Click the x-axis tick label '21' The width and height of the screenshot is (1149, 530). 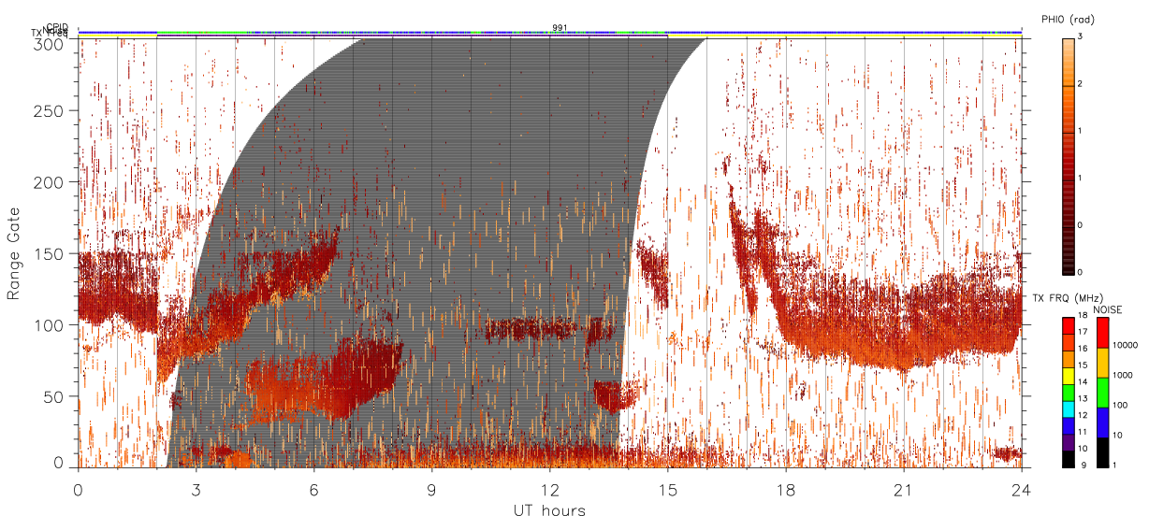903,489
